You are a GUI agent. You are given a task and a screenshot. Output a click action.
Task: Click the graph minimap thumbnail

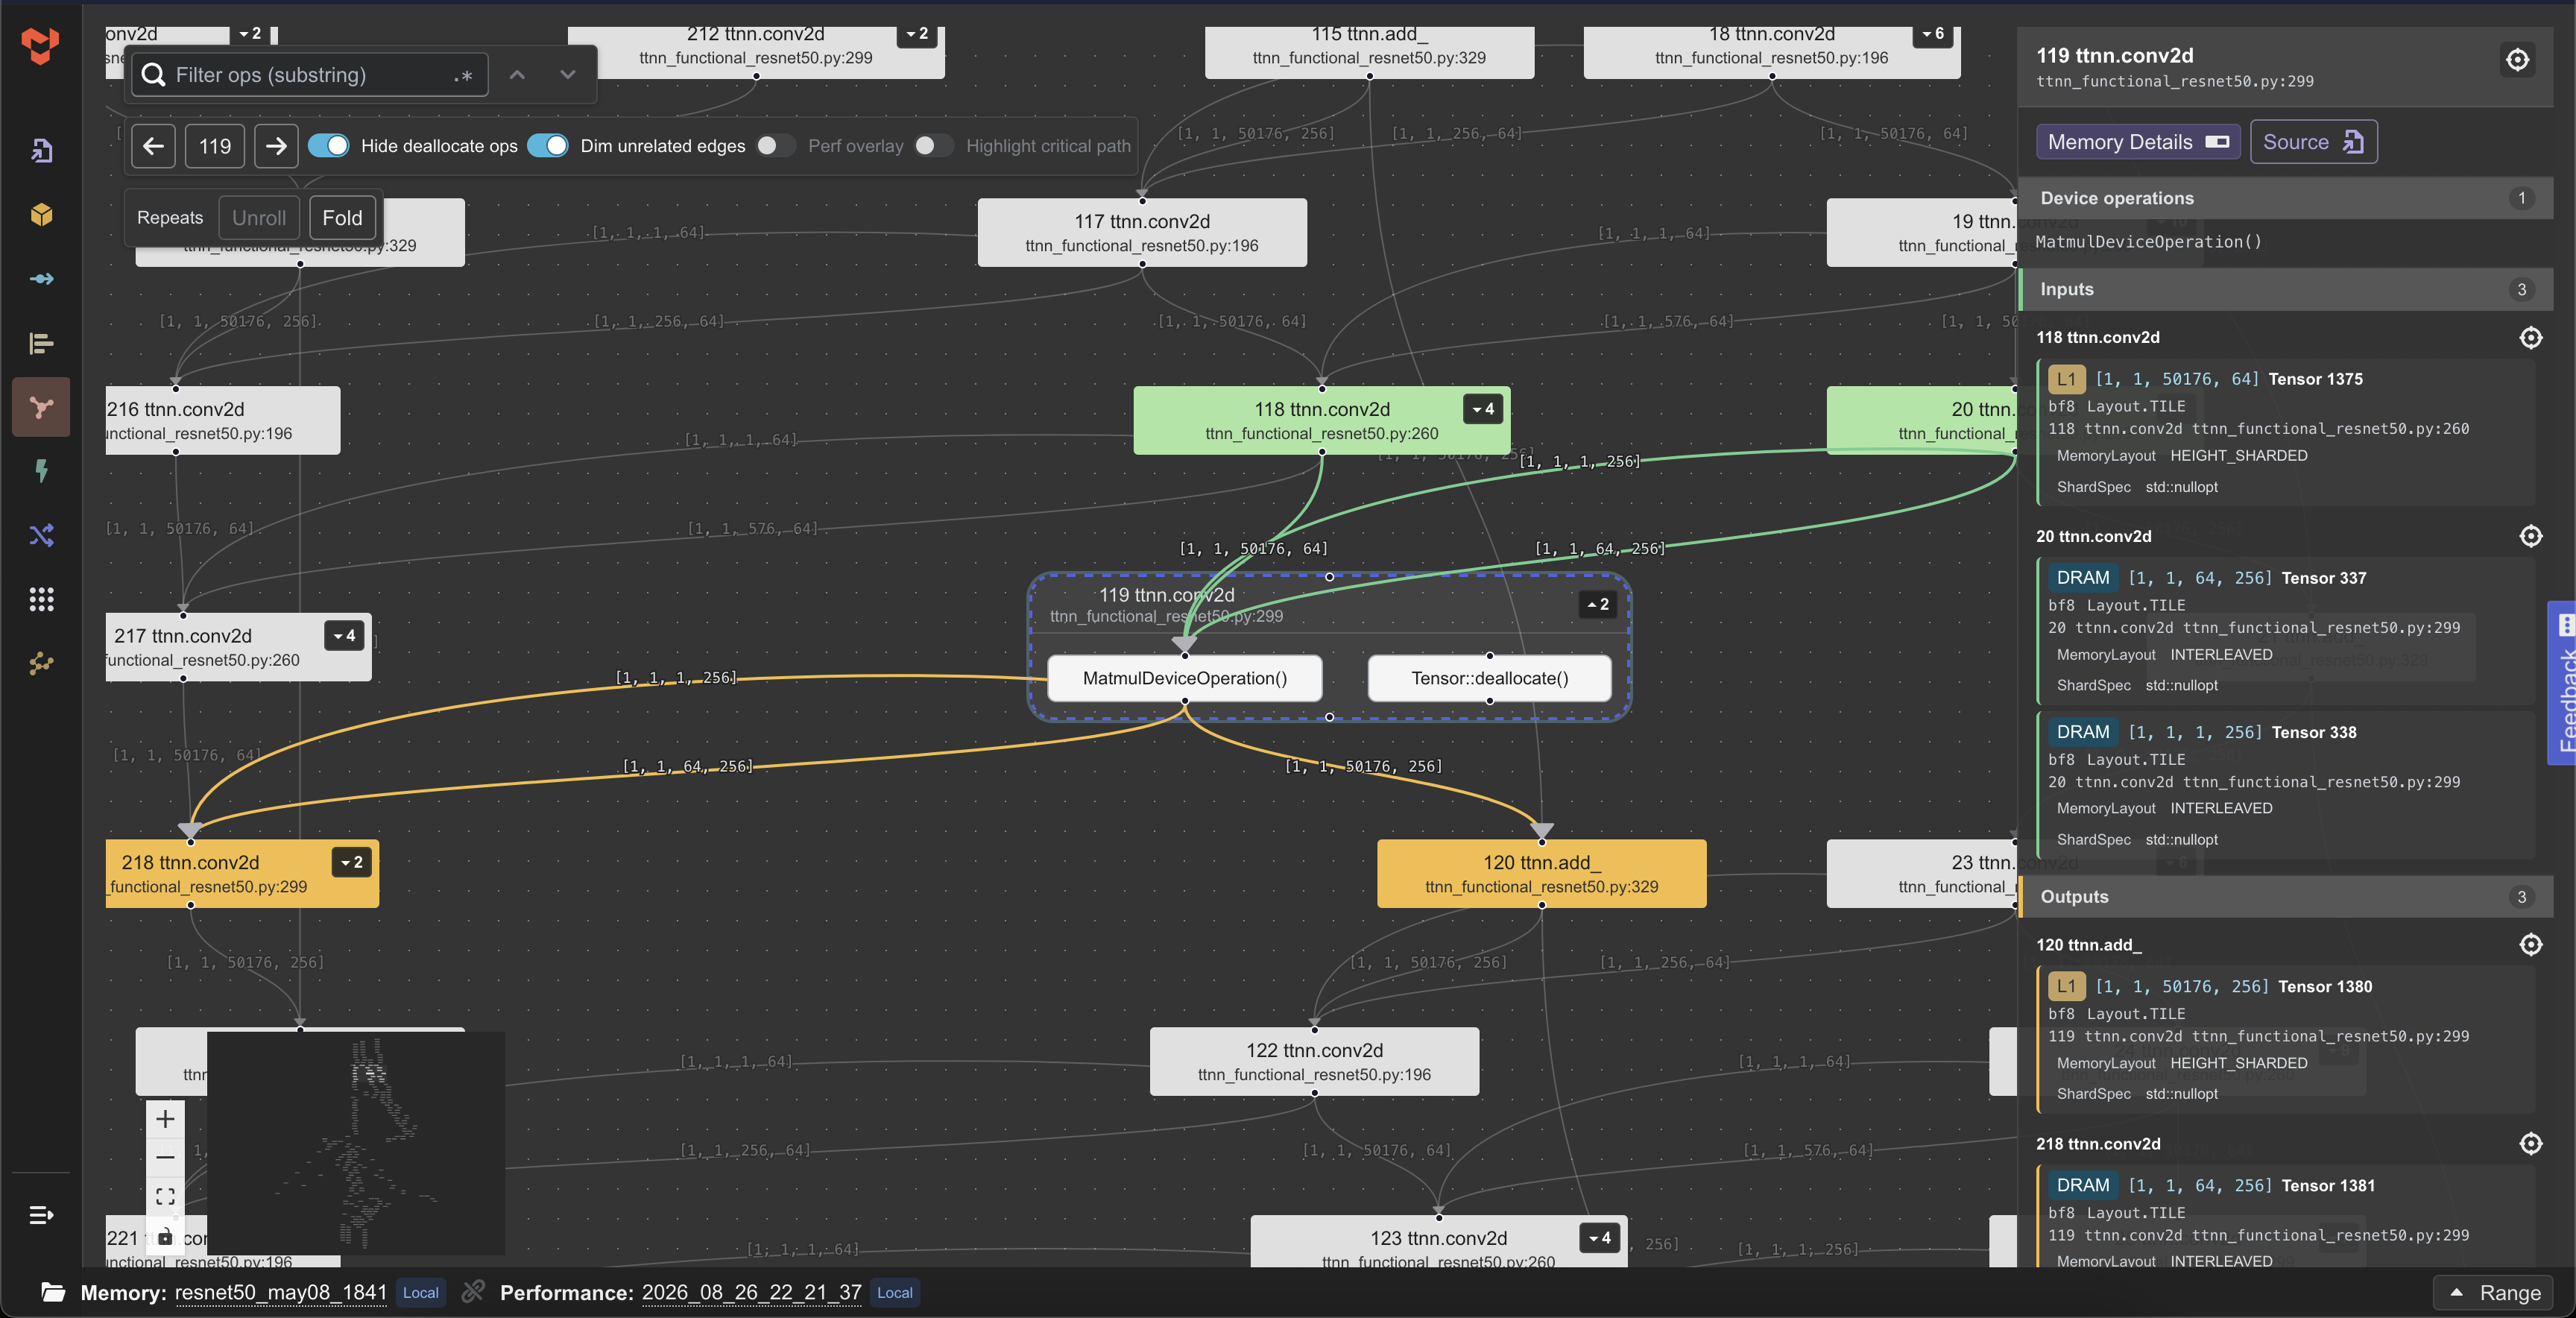pyautogui.click(x=355, y=1143)
